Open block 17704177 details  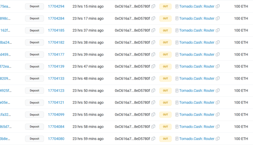[56, 55]
